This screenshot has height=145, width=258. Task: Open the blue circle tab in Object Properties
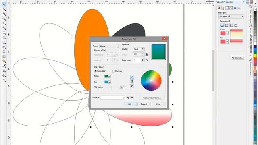point(235,8)
